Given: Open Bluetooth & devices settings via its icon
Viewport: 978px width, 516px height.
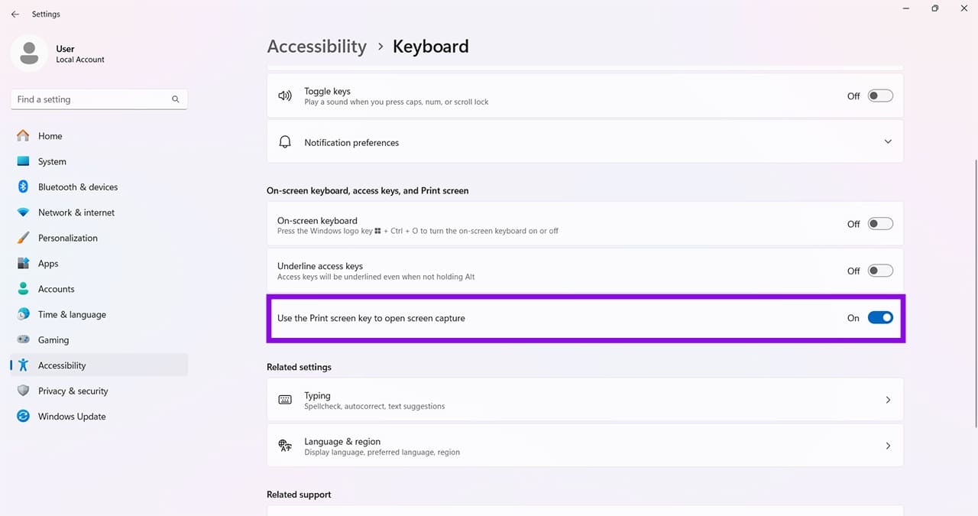Looking at the screenshot, I should tap(23, 187).
